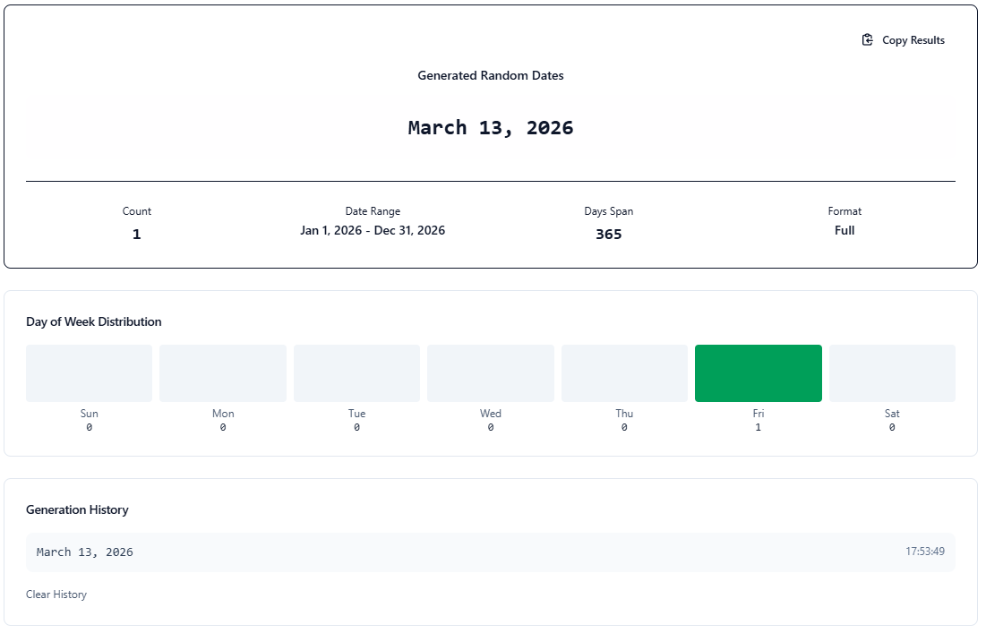This screenshot has width=986, height=633.
Task: Click the Thu distribution bar
Action: pyautogui.click(x=624, y=372)
